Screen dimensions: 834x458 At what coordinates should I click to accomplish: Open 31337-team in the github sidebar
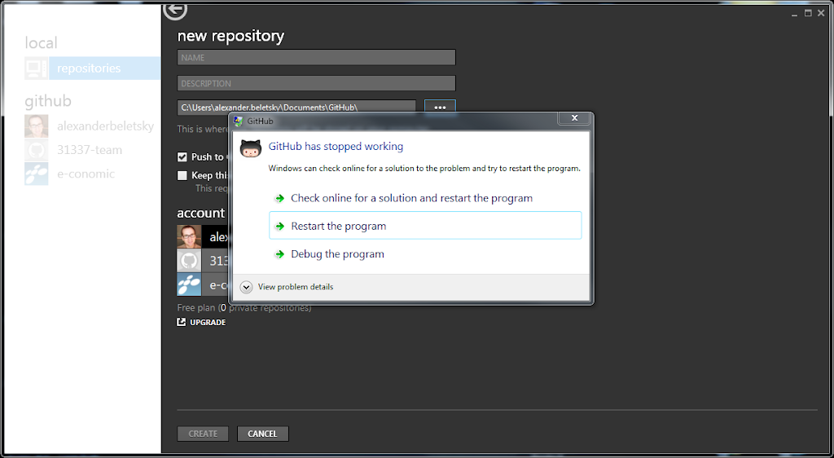(90, 150)
